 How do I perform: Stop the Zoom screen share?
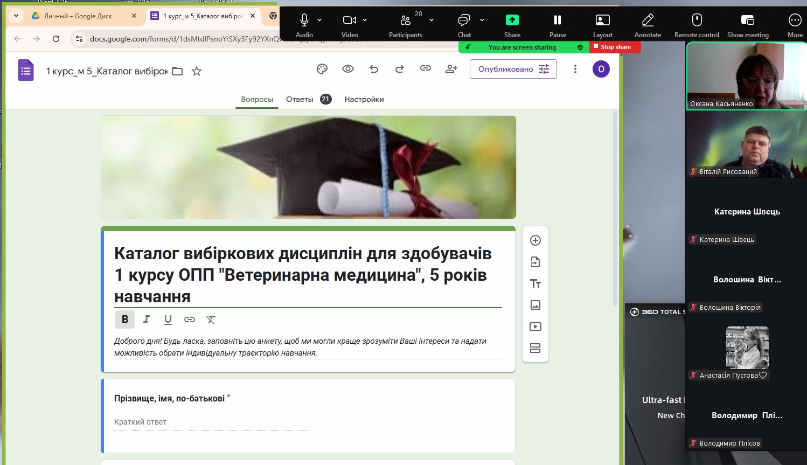(615, 47)
